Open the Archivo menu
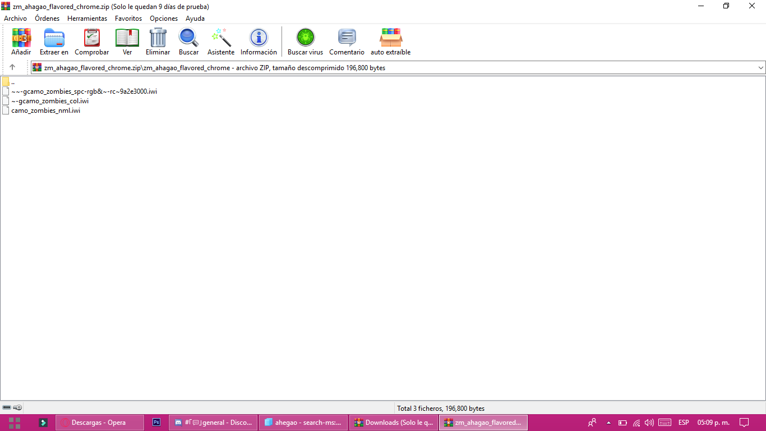 click(15, 19)
